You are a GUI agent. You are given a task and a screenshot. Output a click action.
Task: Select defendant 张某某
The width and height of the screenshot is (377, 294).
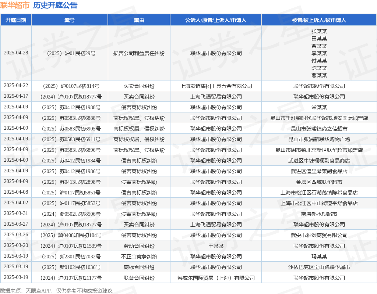(319, 31)
